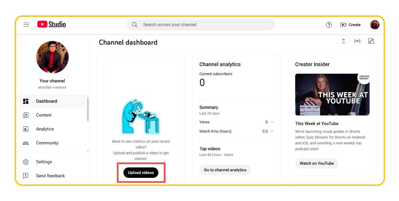Click the Go live broadcast icon
The width and height of the screenshot is (399, 201).
click(357, 41)
